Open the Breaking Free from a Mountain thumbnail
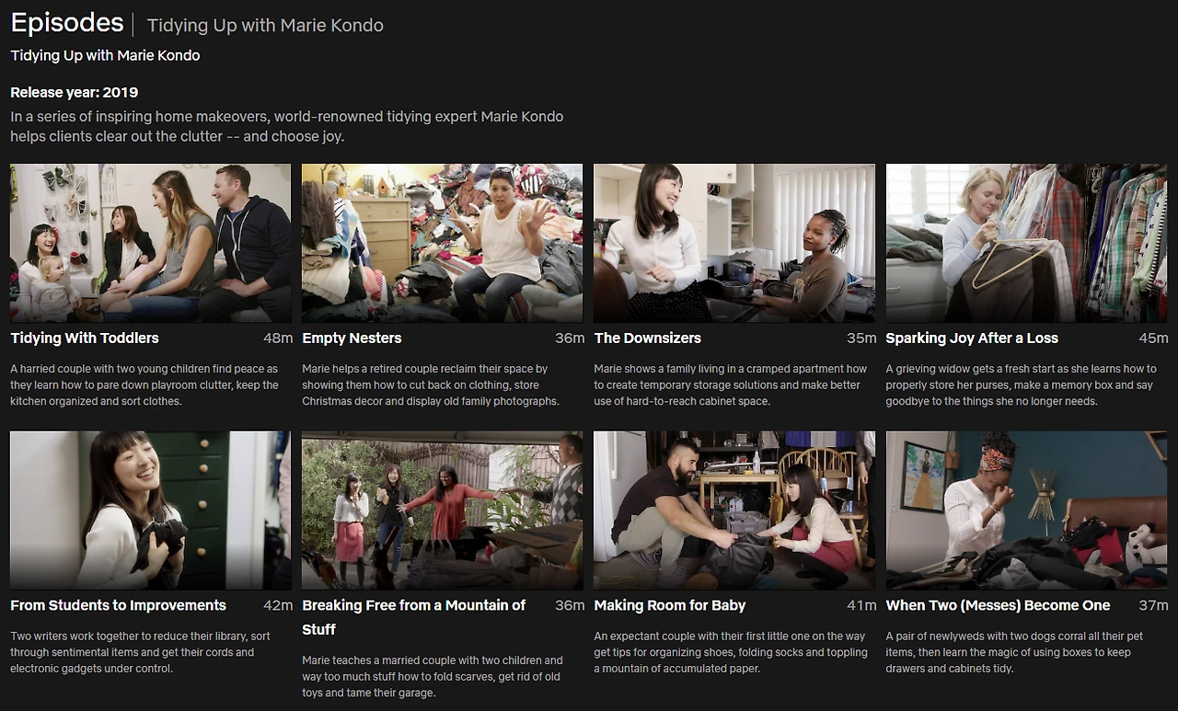Viewport: 1178px width, 711px height. coord(443,510)
